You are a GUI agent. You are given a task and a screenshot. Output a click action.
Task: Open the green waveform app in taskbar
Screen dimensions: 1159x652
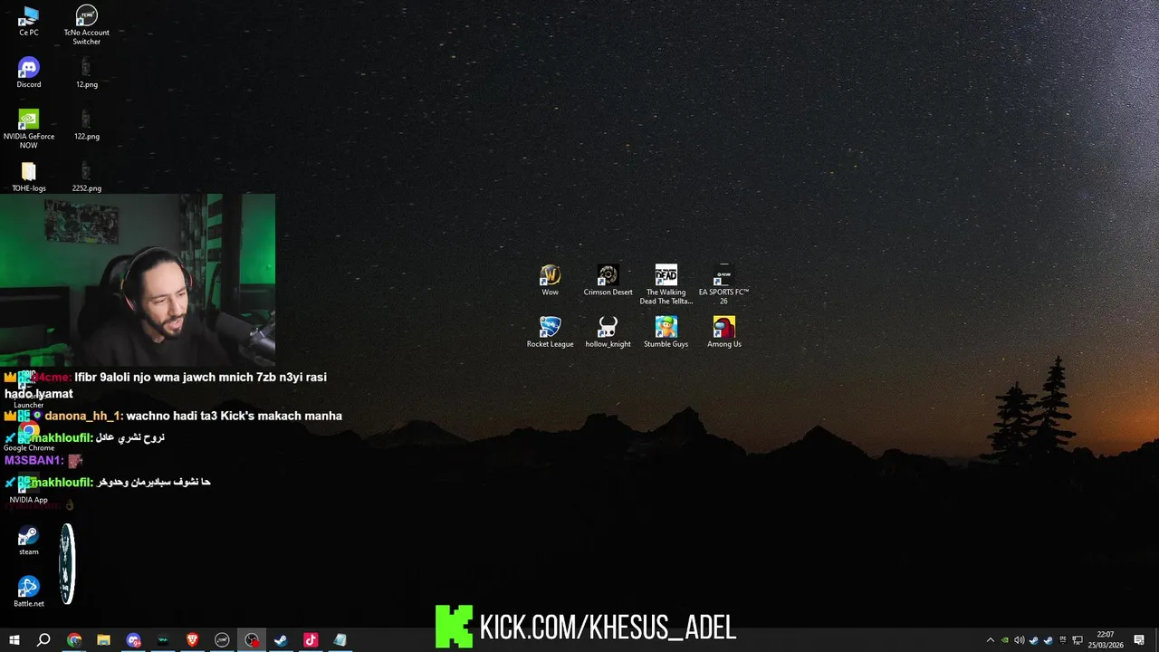(x=163, y=640)
